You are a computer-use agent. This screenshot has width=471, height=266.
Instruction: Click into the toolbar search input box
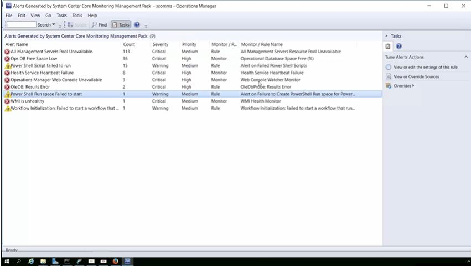tap(22, 25)
